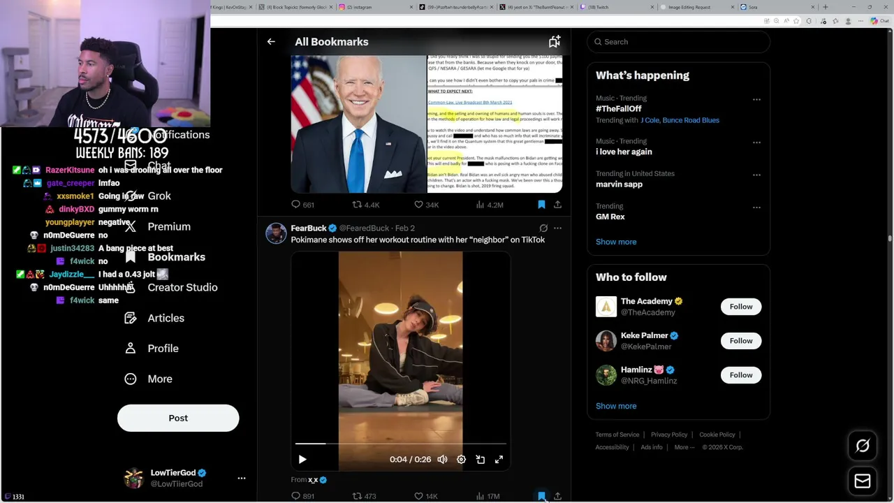The height and width of the screenshot is (503, 894).
Task: Open the #TheFallOff trending topic
Action: [x=618, y=108]
